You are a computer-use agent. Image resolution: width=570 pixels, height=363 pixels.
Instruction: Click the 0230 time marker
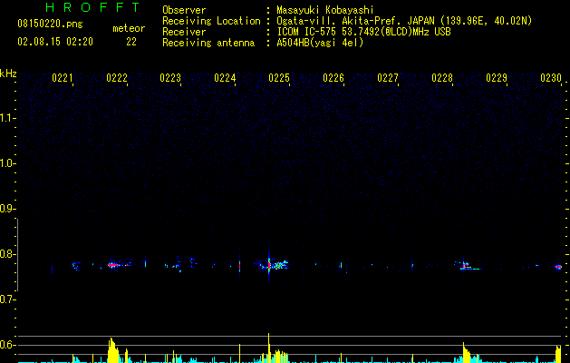[551, 78]
